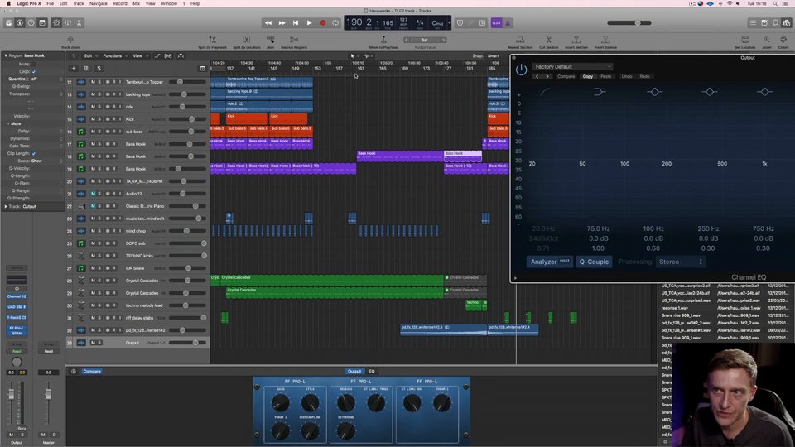Add a new track with plus button
The width and height of the screenshot is (795, 447).
pyautogui.click(x=74, y=69)
